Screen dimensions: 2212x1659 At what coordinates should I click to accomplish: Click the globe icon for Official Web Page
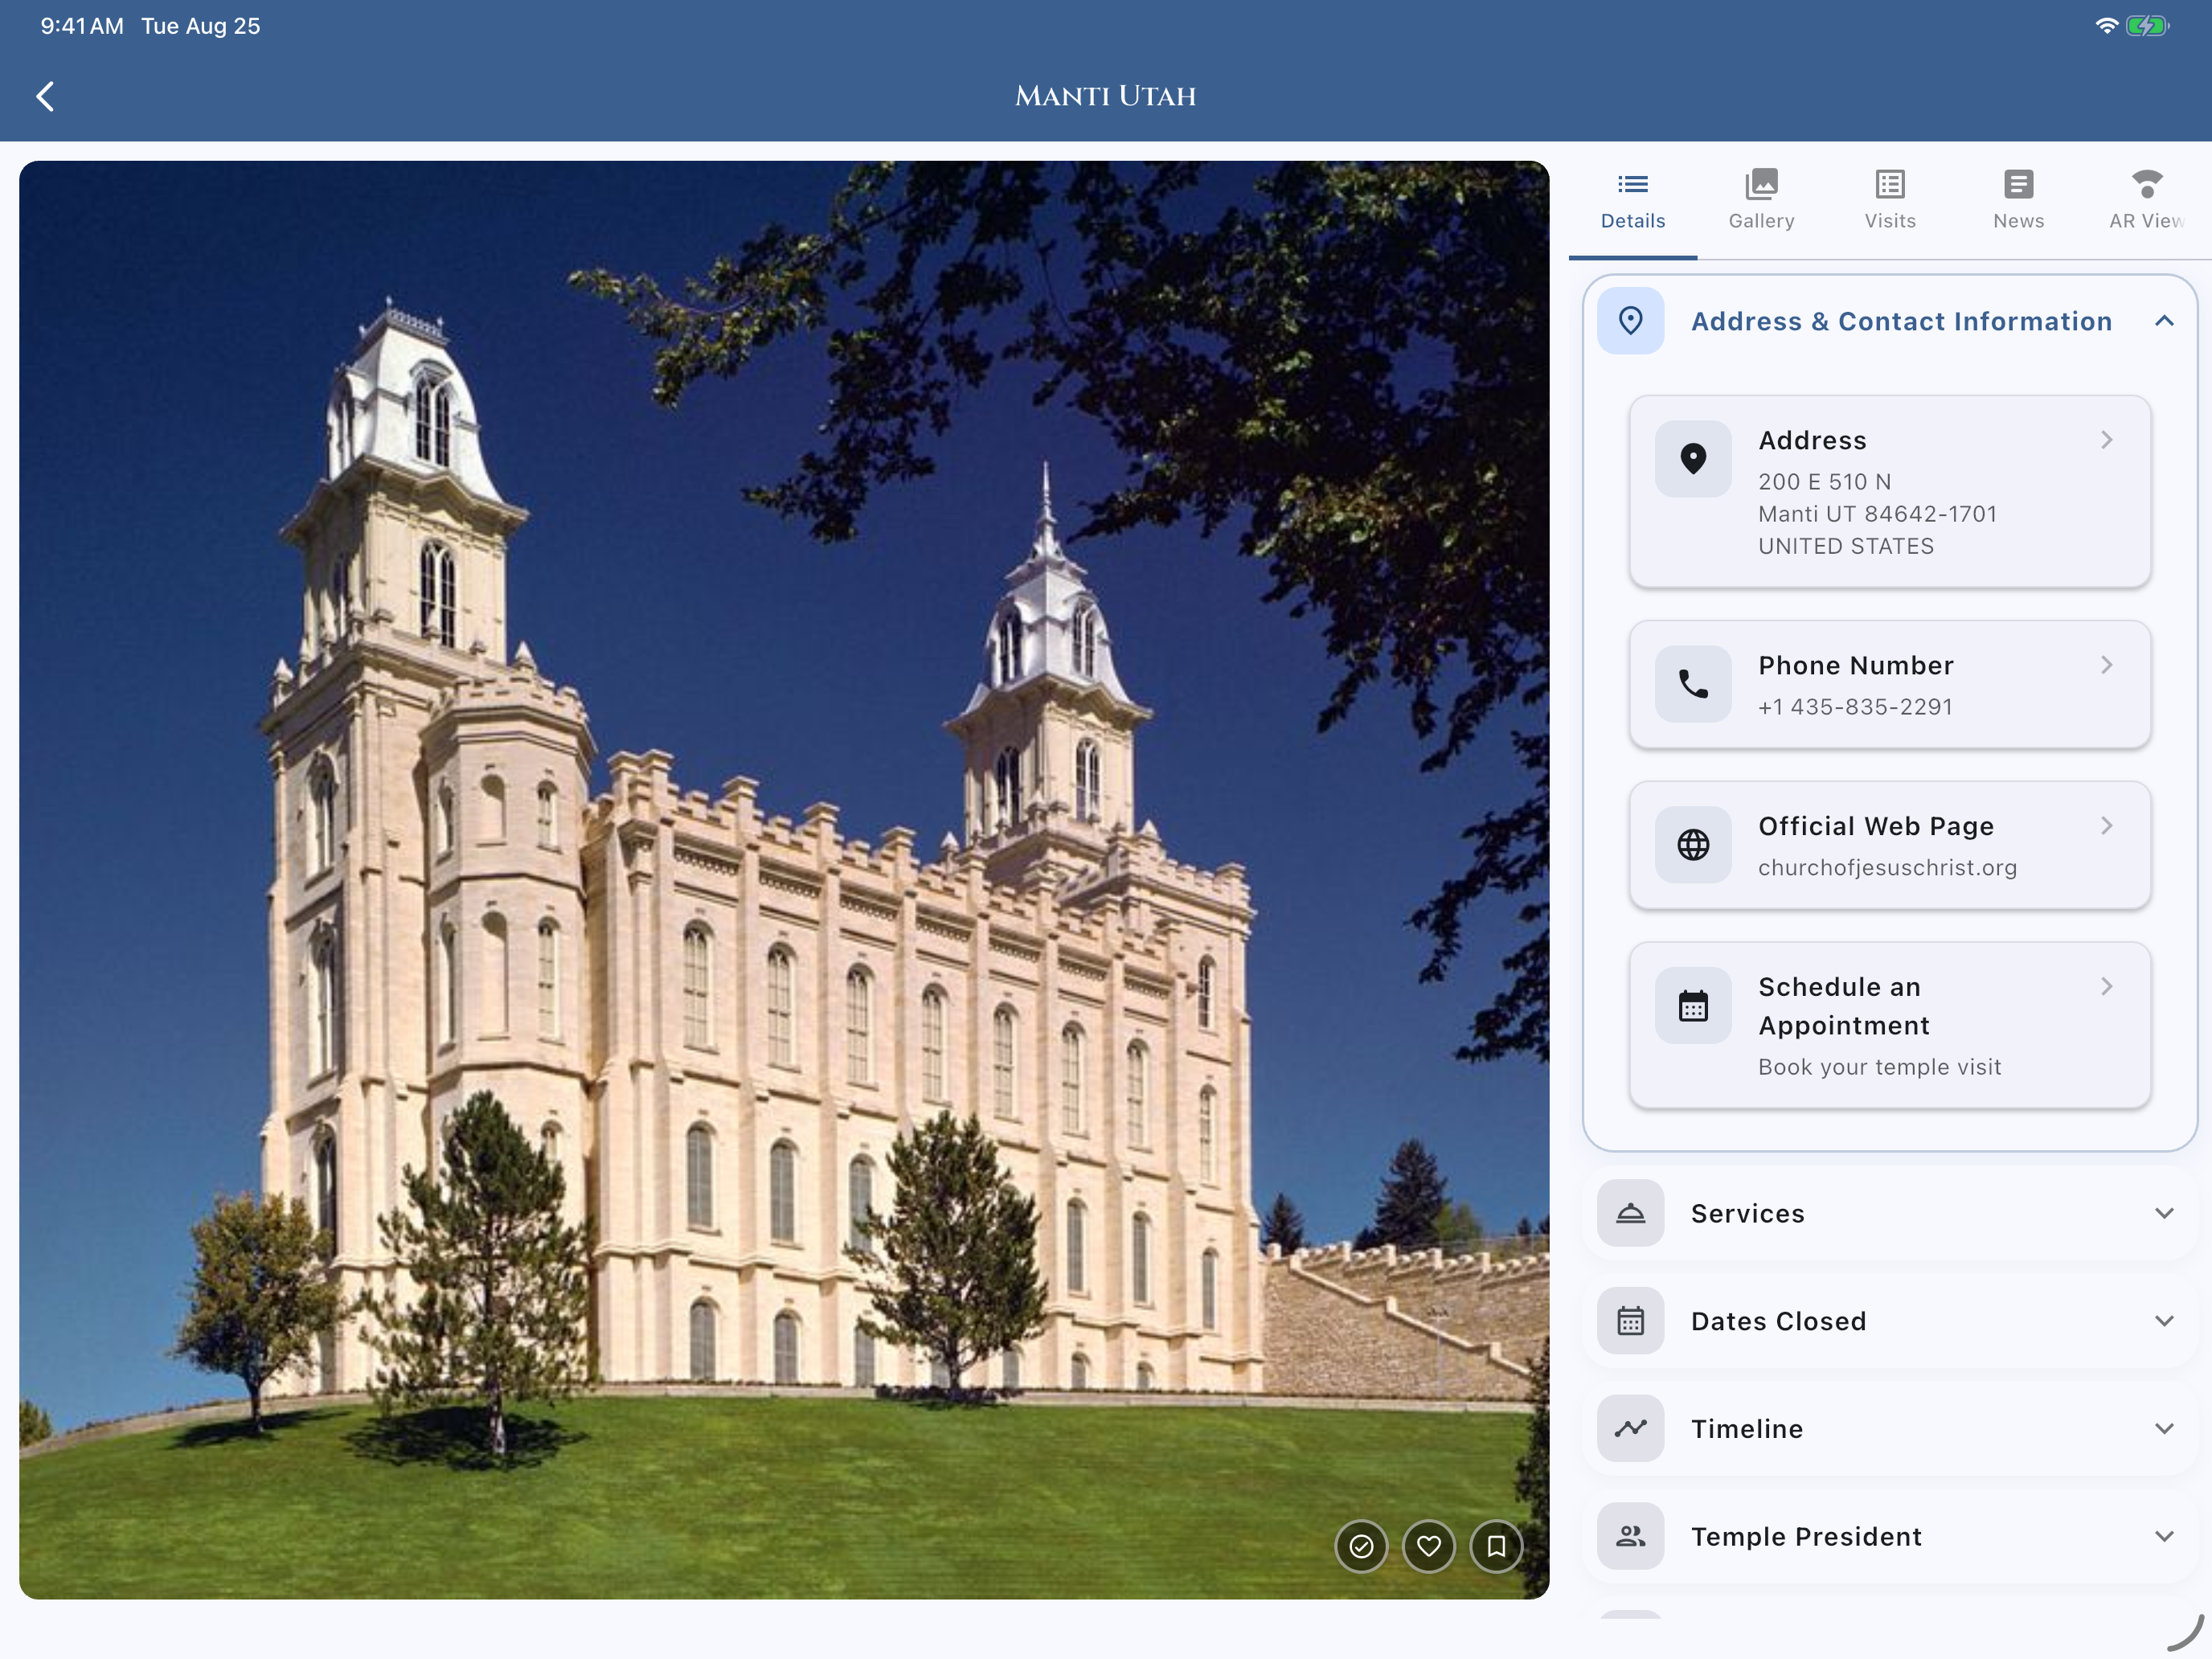click(1692, 845)
